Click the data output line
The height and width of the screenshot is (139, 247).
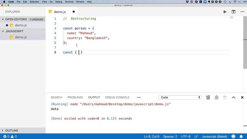(55, 109)
